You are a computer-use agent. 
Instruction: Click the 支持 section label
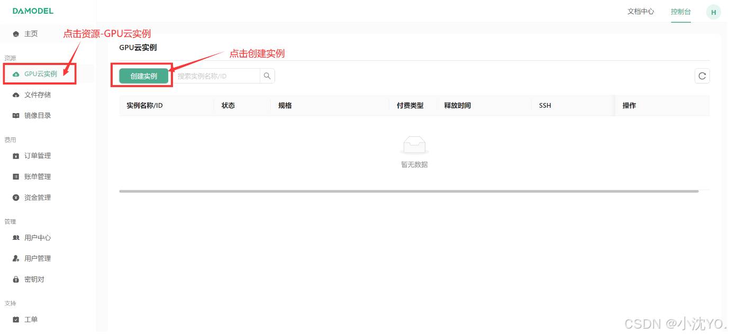coord(10,304)
